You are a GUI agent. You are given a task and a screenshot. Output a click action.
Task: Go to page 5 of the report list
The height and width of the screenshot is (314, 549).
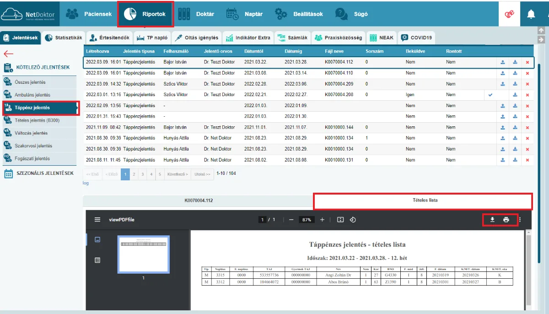[160, 174]
